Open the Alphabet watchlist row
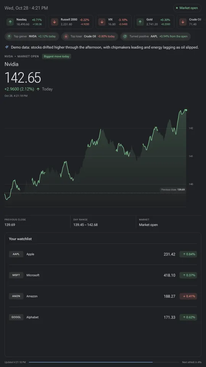Image resolution: width=206 pixels, height=367 pixels. click(x=103, y=317)
